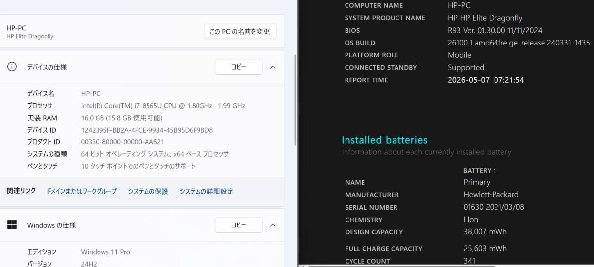The image size is (594, 267).
Task: Click the BIOS version value
Action: [495, 30]
